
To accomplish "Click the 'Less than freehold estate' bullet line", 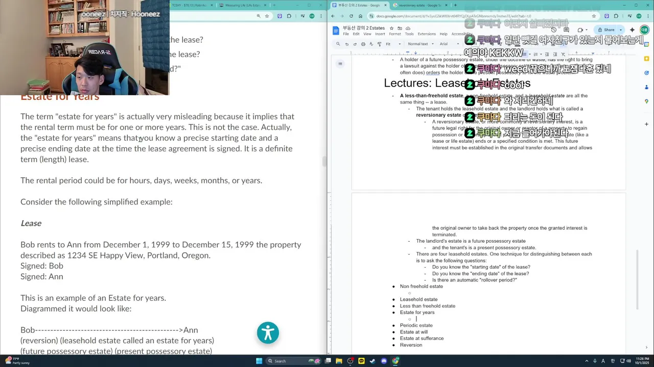I will (428, 306).
